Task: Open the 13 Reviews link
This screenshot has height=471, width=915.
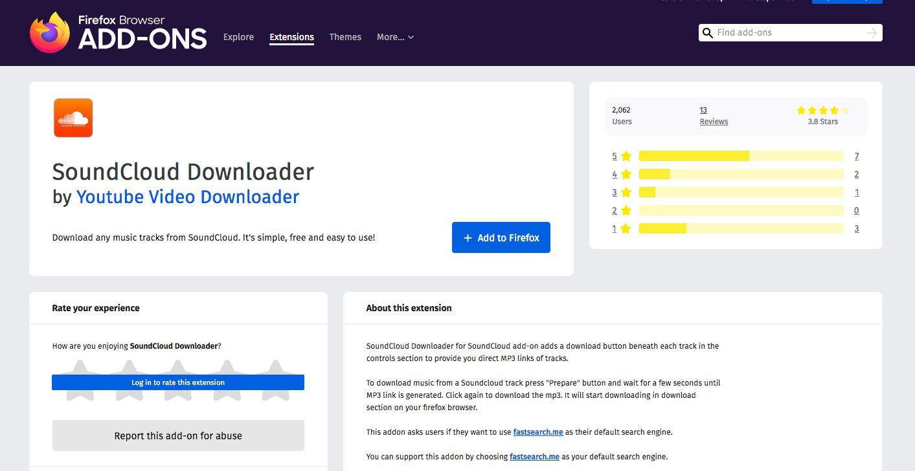Action: click(714, 116)
